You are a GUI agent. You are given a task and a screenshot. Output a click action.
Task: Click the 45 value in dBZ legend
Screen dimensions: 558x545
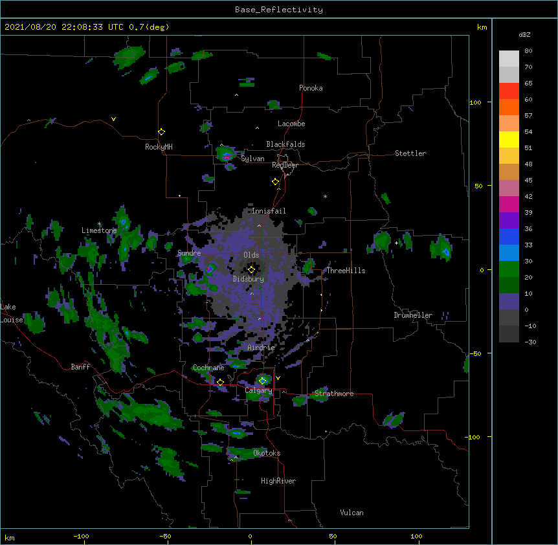[x=528, y=181]
